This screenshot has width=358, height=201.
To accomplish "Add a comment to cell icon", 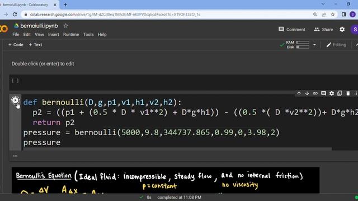I will [x=323, y=93].
